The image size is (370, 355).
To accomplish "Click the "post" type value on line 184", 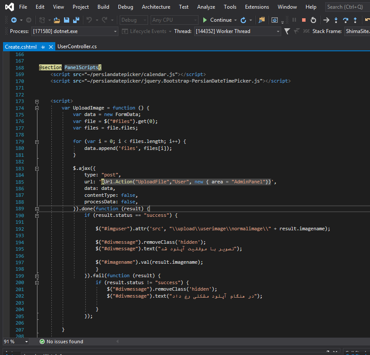I will [110, 175].
